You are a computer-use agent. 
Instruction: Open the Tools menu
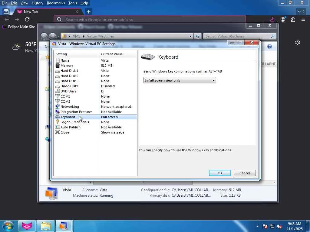click(x=73, y=3)
